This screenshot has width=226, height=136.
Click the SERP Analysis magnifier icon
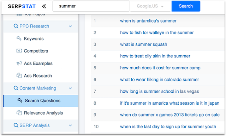(x=16, y=125)
